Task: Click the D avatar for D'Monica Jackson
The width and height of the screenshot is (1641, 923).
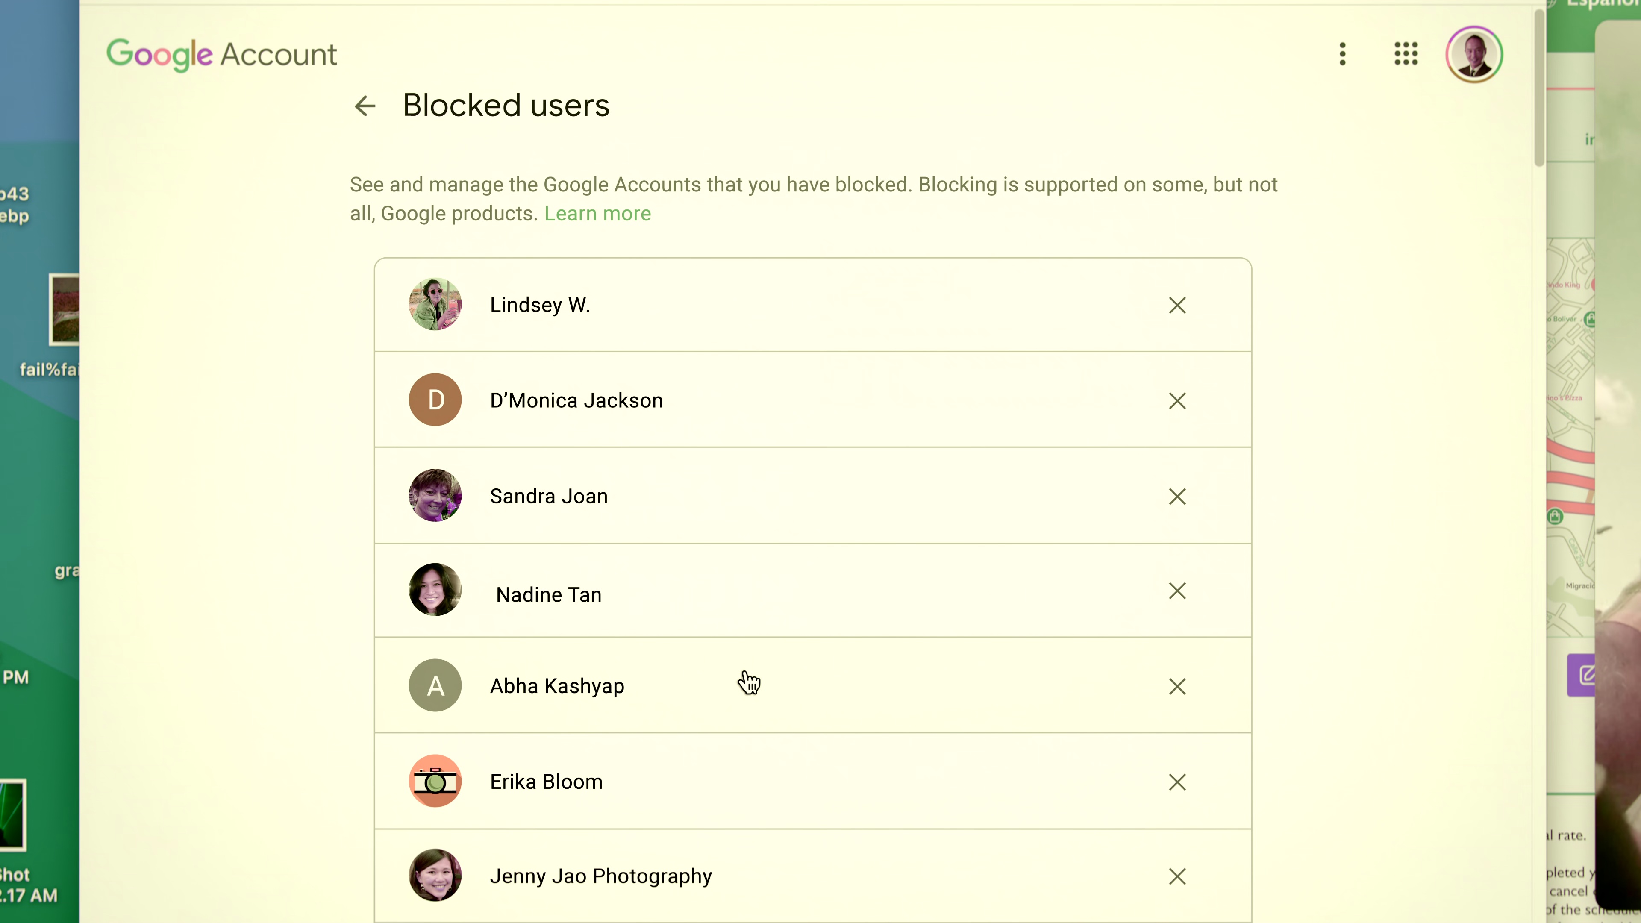Action: [435, 400]
